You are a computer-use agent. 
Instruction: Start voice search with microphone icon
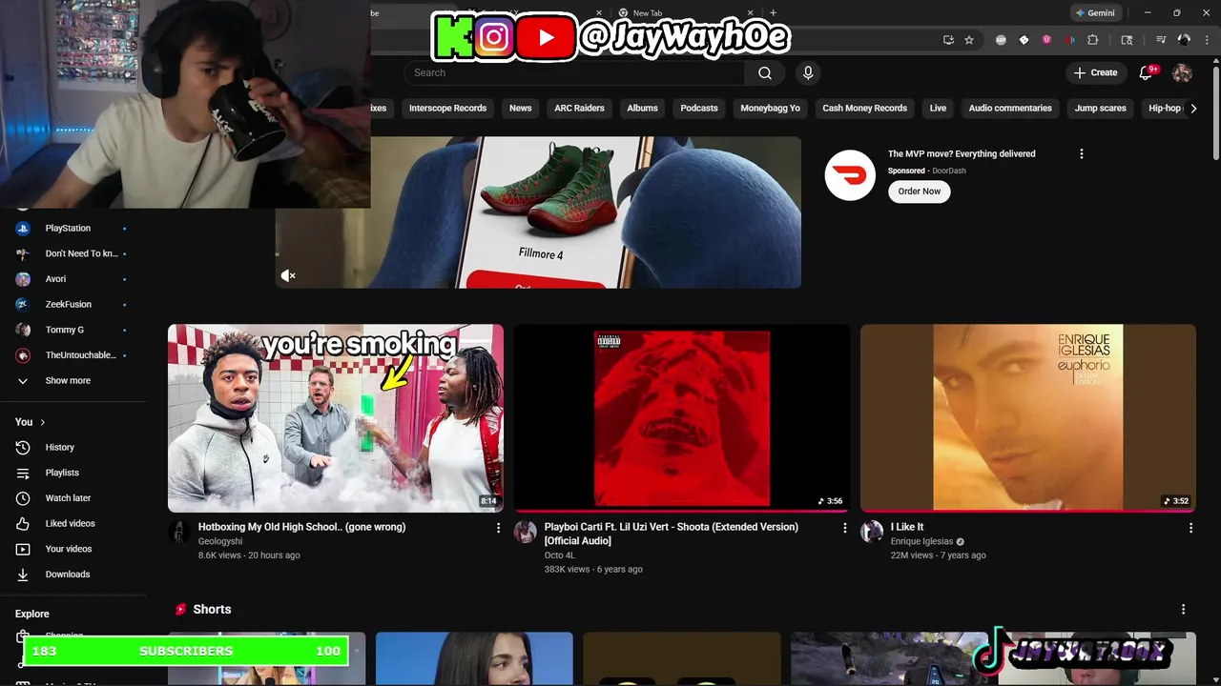tap(808, 72)
